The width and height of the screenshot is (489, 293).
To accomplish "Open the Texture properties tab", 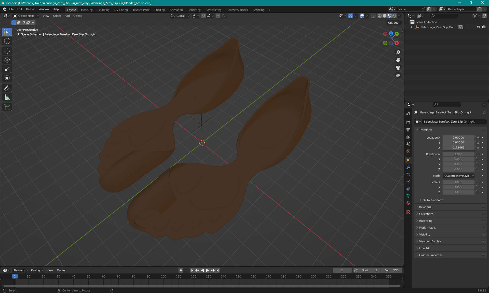I will pos(408,212).
